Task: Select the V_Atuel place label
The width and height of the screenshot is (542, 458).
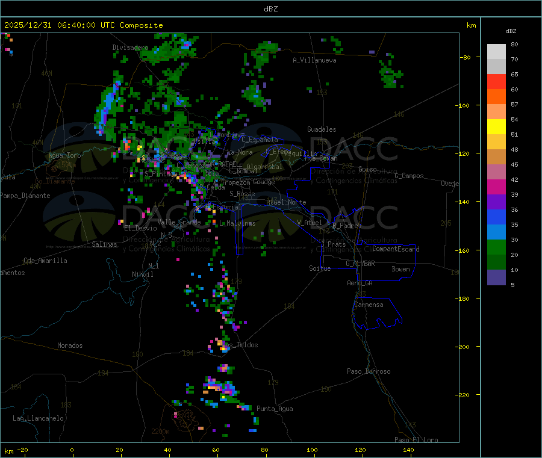Action: [x=310, y=223]
